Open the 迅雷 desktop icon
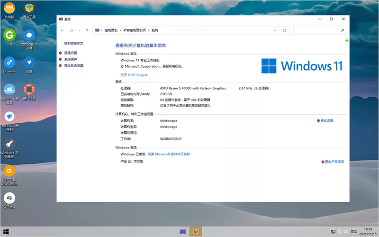The image size is (379, 237). pyautogui.click(x=29, y=64)
